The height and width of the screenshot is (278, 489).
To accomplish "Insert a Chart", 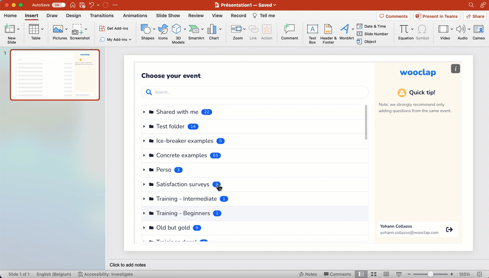I will coord(214,32).
